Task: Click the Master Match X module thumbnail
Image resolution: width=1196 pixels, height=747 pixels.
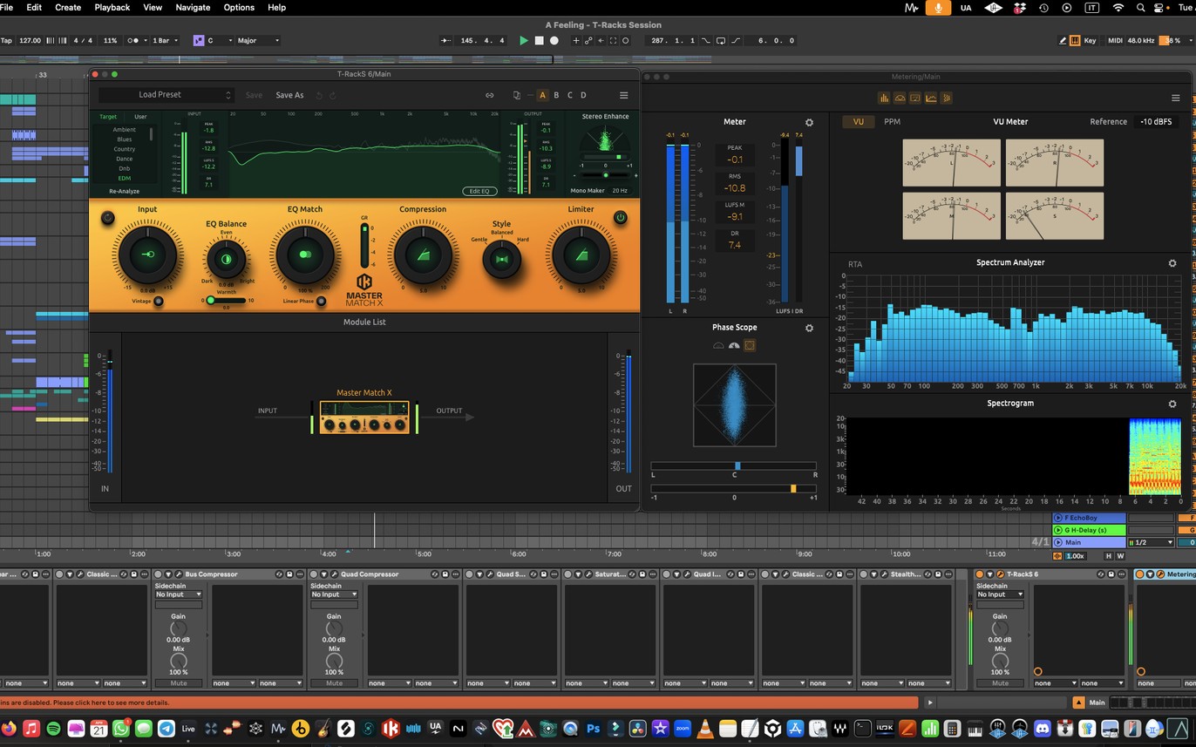Action: (364, 418)
